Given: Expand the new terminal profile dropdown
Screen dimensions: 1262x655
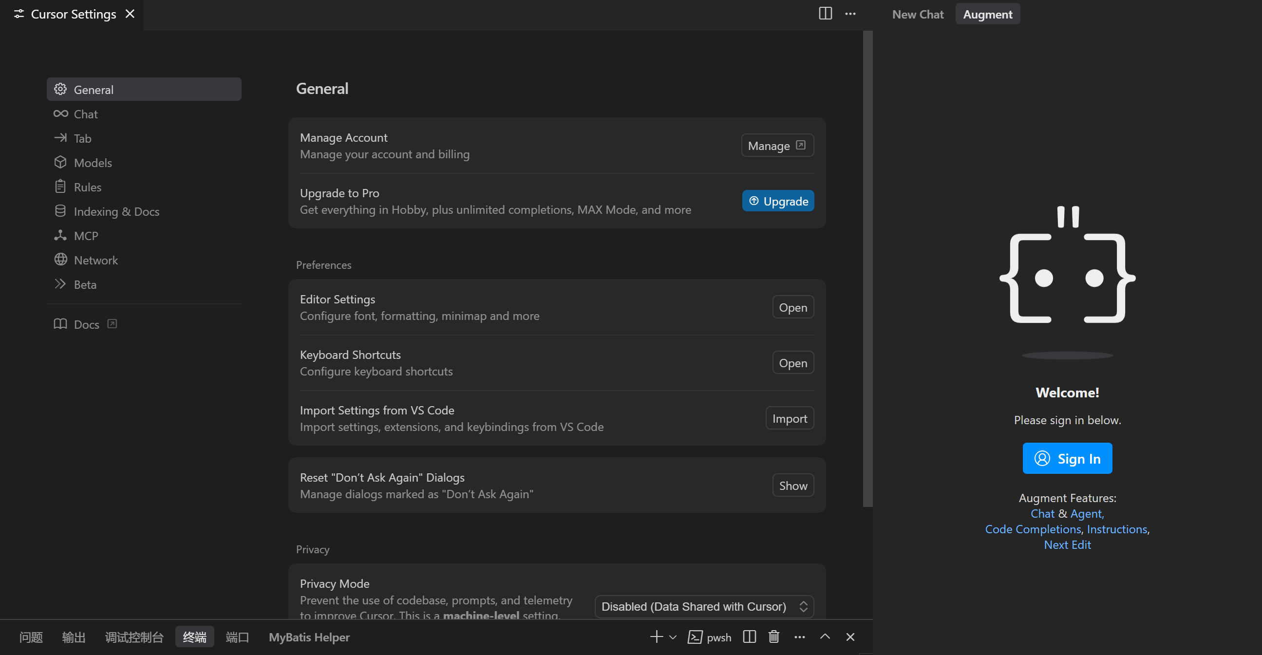Looking at the screenshot, I should (x=673, y=637).
